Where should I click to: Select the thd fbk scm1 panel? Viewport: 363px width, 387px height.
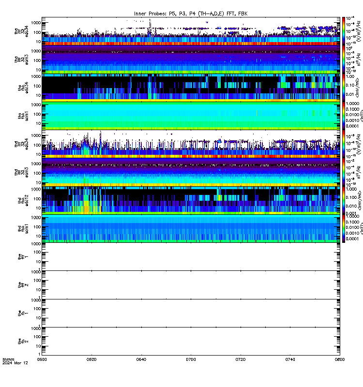click(x=191, y=228)
